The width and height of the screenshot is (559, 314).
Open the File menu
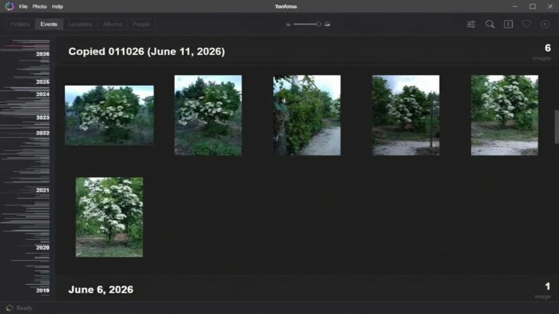(23, 6)
